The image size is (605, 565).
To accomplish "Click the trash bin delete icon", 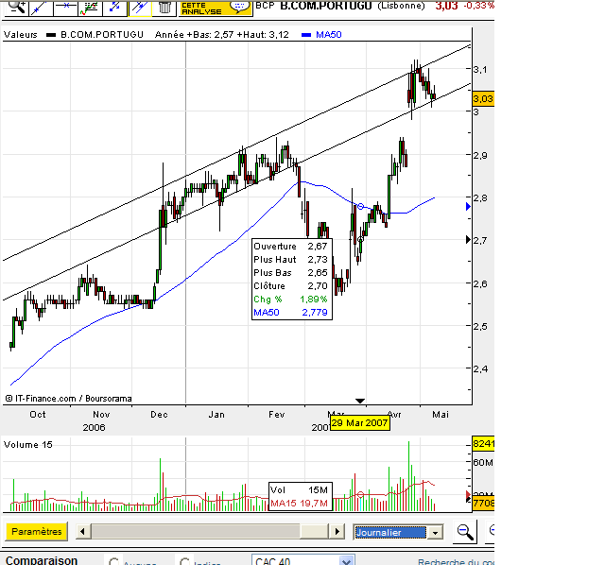I will tap(164, 8).
